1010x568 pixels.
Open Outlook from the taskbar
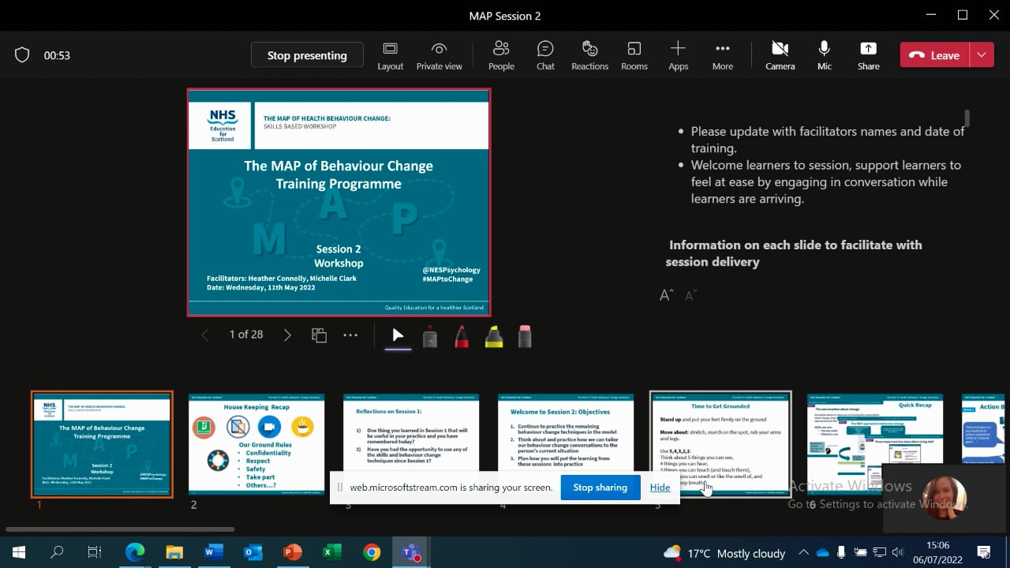252,552
